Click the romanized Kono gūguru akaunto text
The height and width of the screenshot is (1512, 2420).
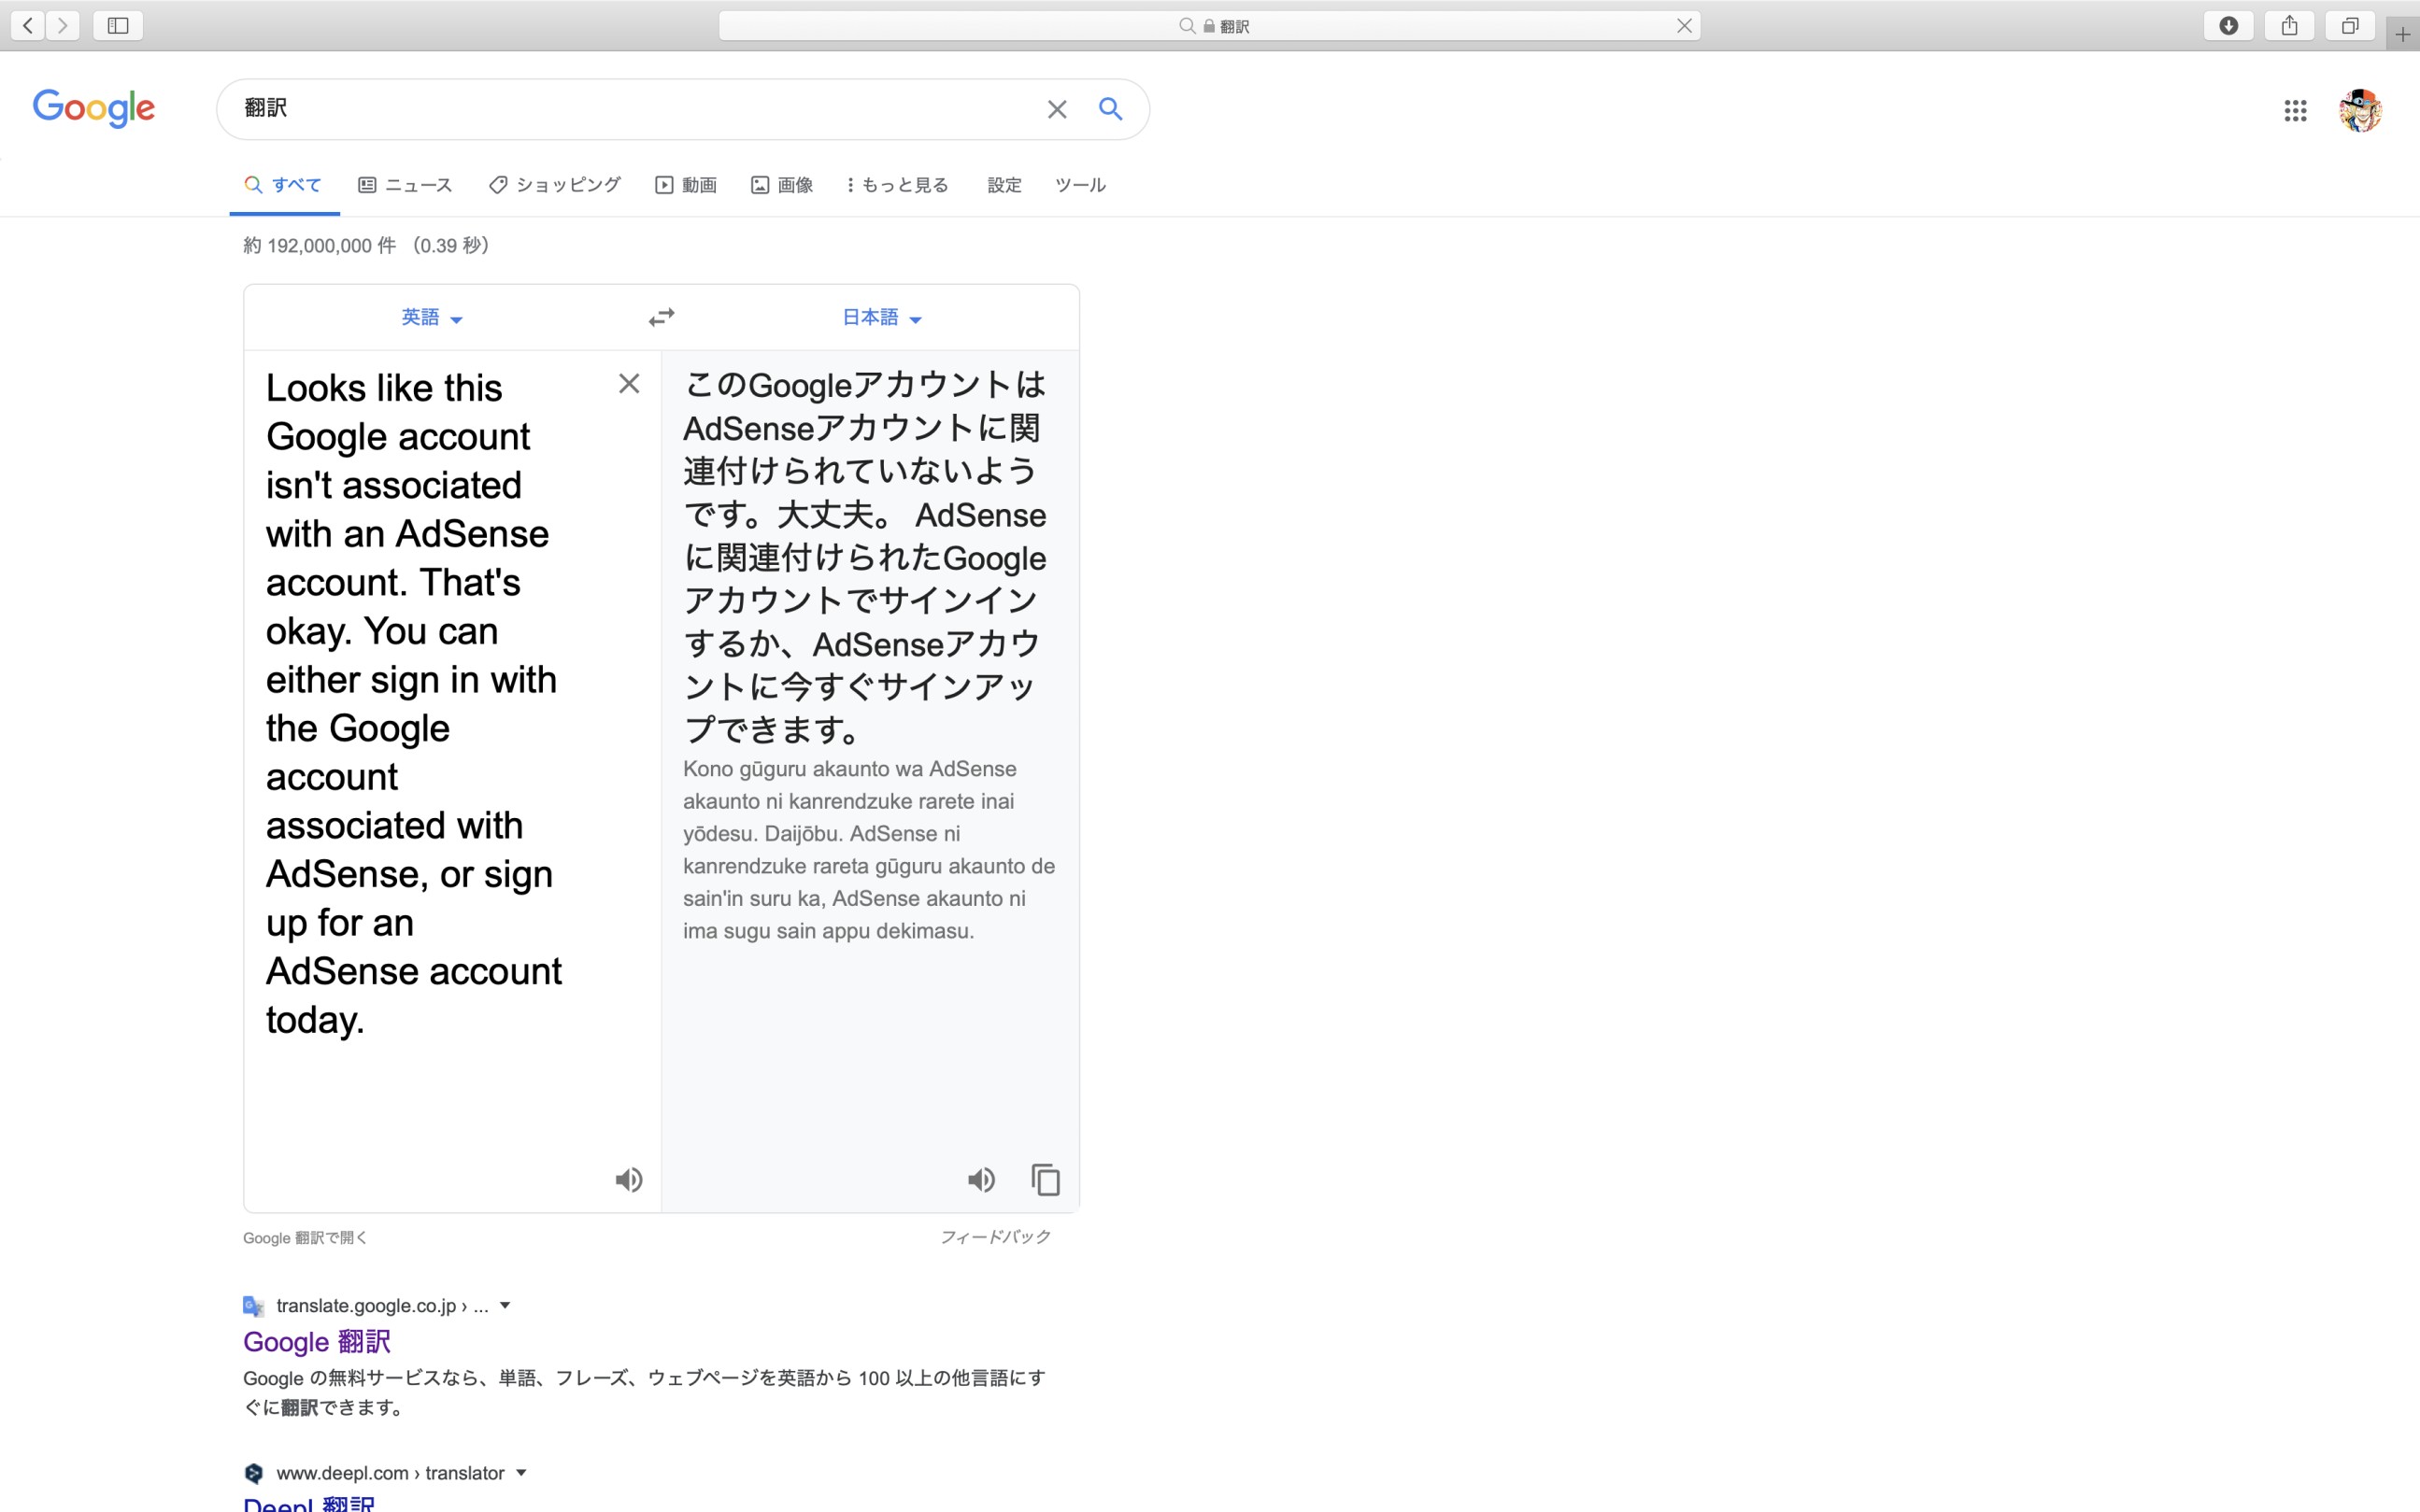[868, 849]
